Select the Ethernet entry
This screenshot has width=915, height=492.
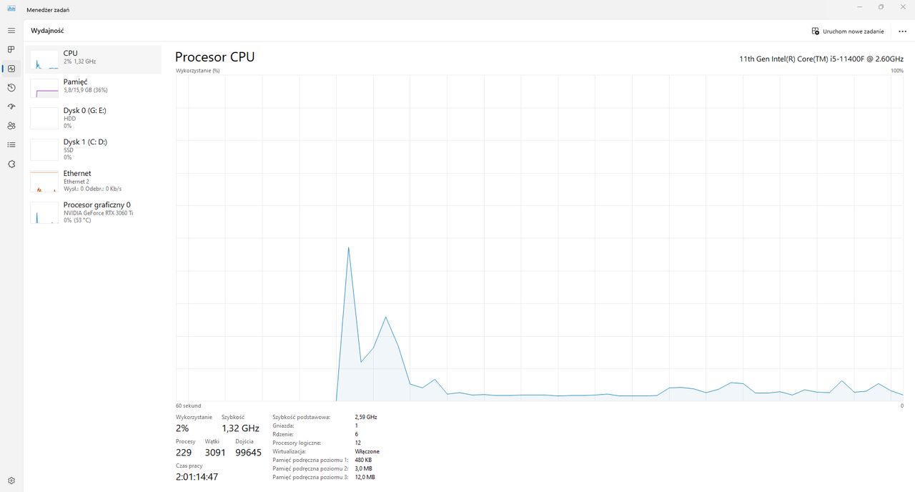point(93,181)
